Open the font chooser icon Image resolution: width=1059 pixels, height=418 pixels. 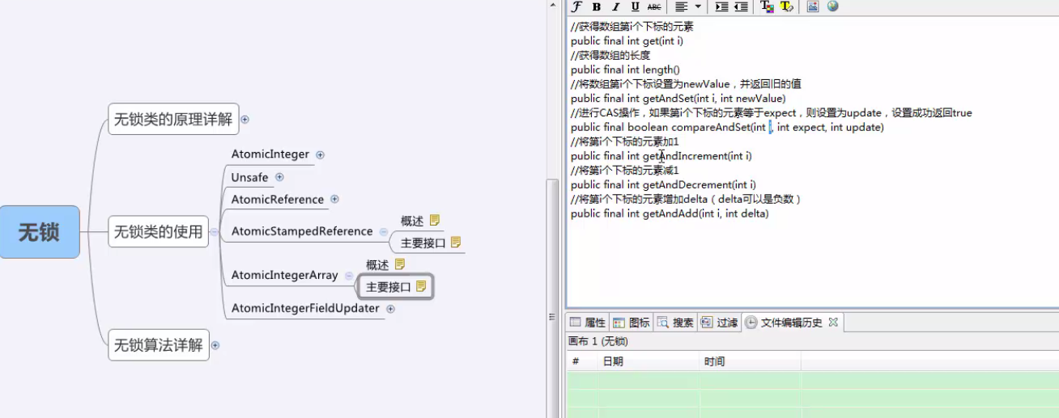pos(576,6)
